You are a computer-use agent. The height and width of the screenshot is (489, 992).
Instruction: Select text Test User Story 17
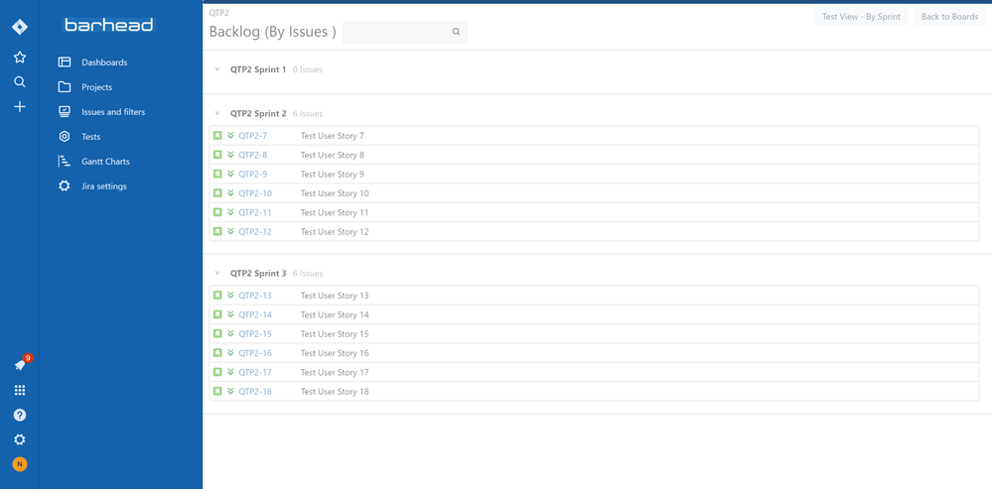click(x=335, y=373)
